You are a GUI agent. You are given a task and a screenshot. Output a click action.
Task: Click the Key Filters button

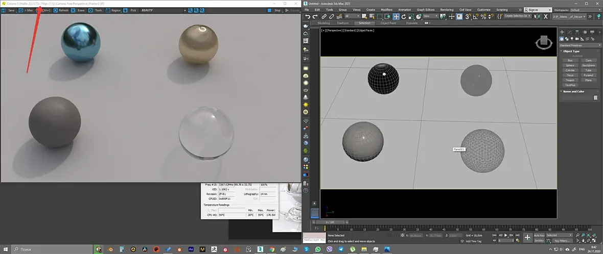[x=561, y=240]
